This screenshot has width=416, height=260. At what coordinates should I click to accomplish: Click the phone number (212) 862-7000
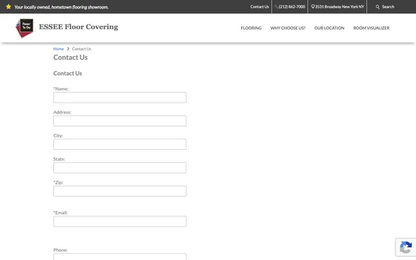(x=292, y=7)
